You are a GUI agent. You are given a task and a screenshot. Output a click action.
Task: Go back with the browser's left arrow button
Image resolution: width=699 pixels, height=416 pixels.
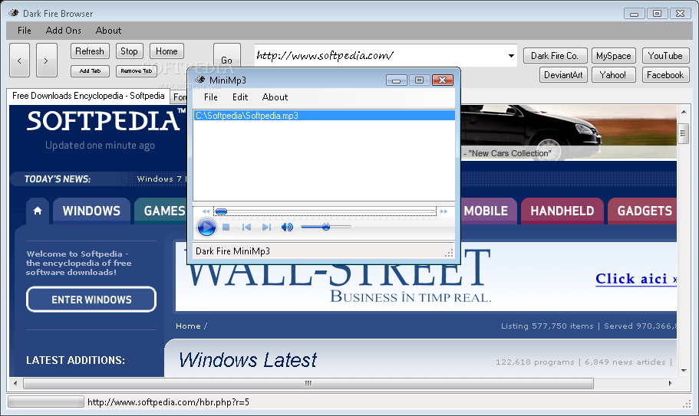pos(20,60)
